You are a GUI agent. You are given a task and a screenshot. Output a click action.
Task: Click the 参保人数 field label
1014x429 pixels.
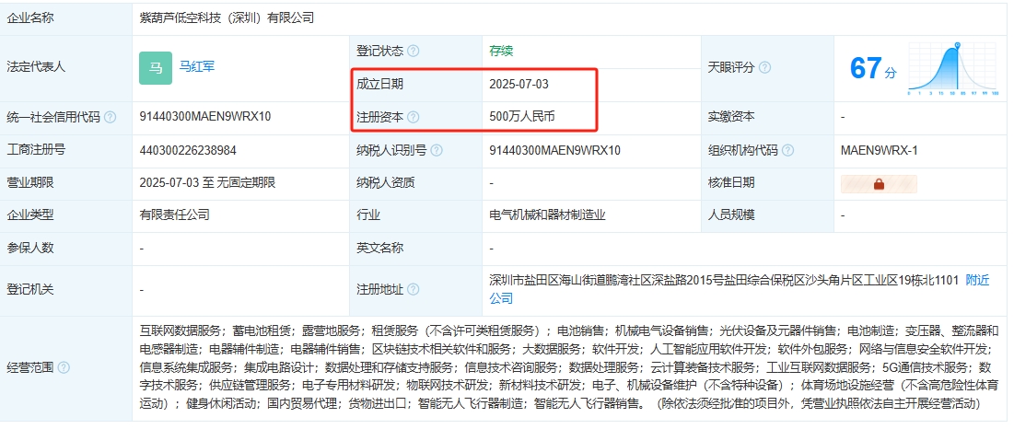(30, 248)
